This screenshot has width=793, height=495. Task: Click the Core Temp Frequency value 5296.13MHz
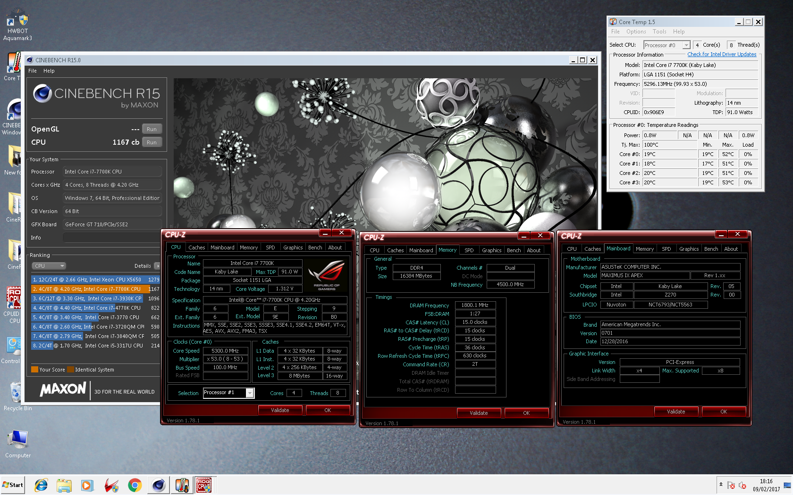(700, 84)
